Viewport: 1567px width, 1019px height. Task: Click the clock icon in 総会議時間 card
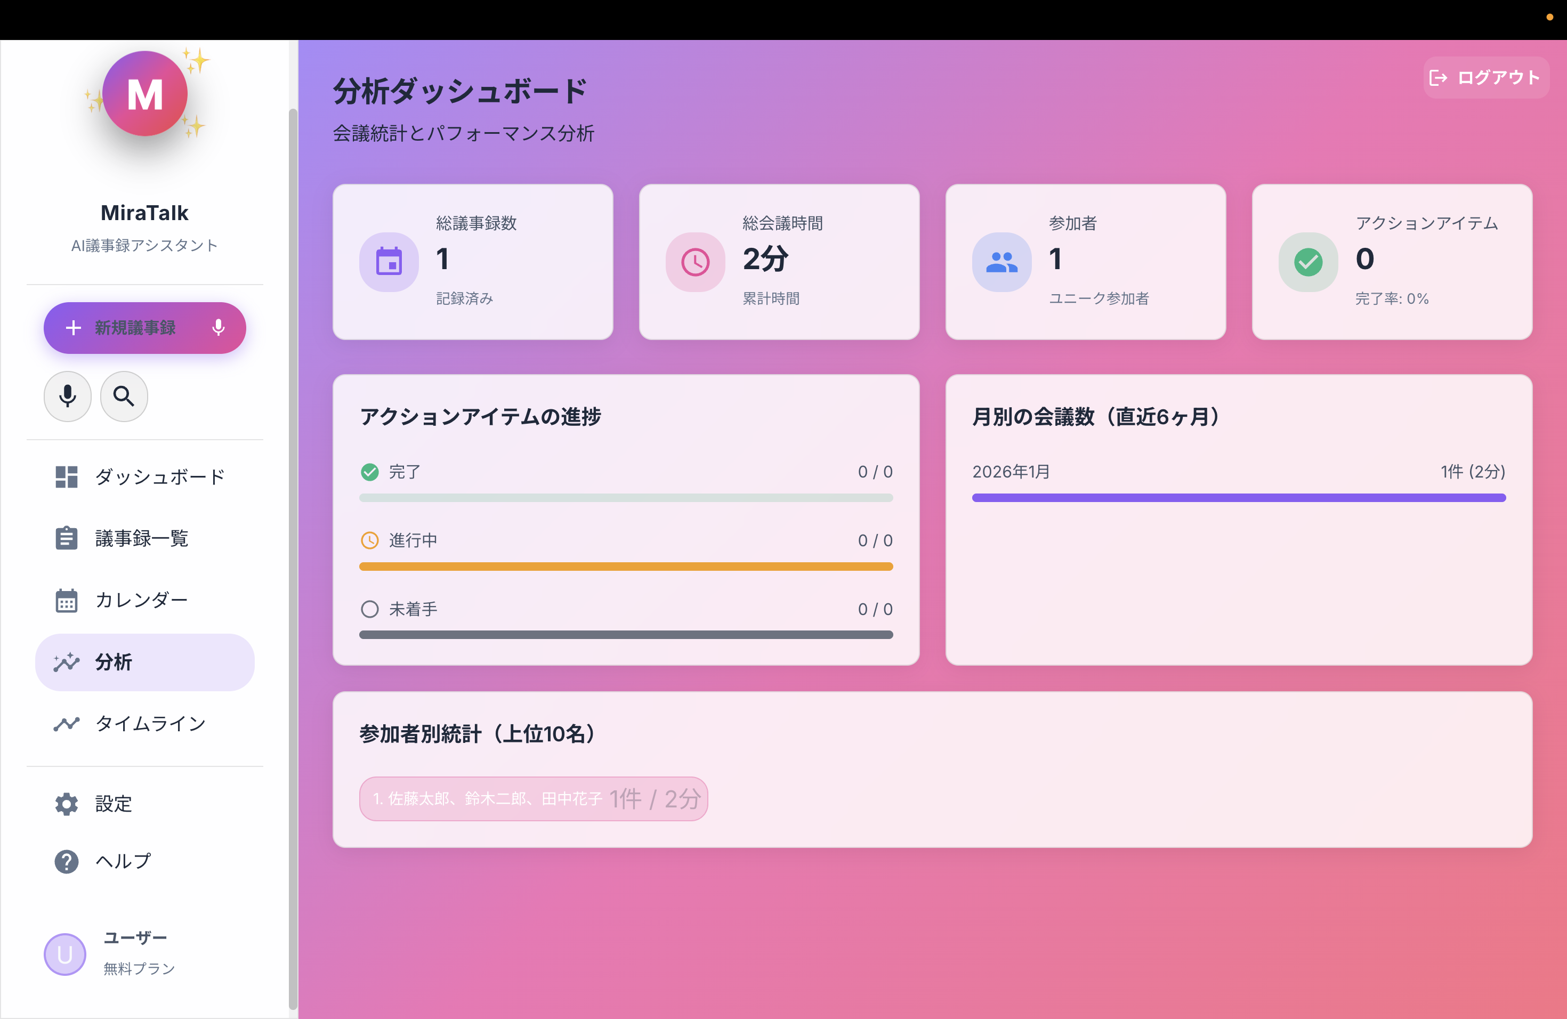coord(695,262)
